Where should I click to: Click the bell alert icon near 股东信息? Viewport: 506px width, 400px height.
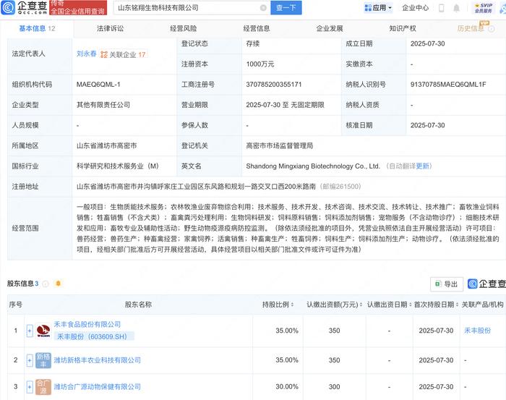click(x=58, y=284)
